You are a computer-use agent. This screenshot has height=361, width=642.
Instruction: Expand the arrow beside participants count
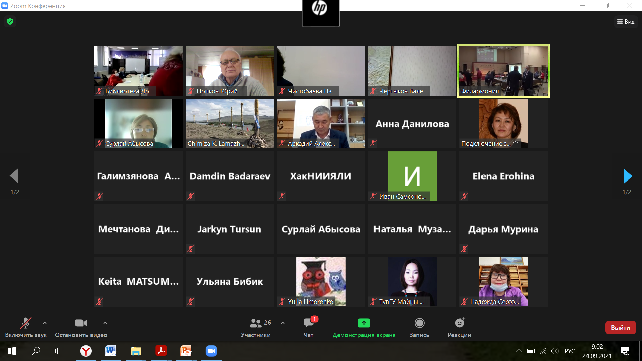283,323
